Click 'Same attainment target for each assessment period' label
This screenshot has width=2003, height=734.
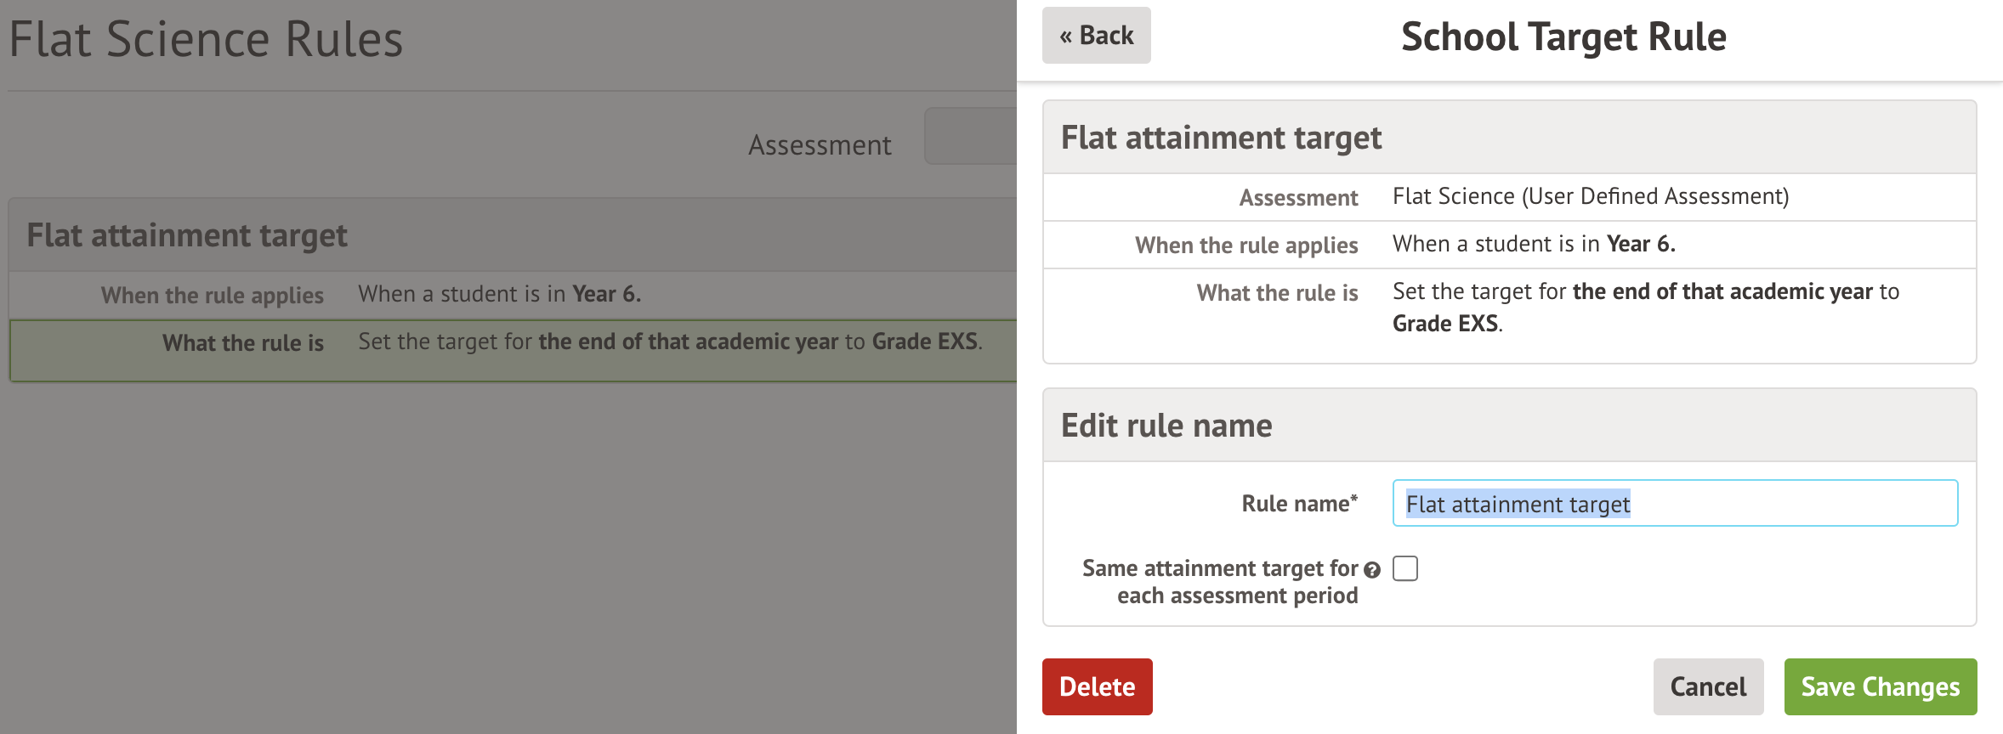click(1219, 582)
